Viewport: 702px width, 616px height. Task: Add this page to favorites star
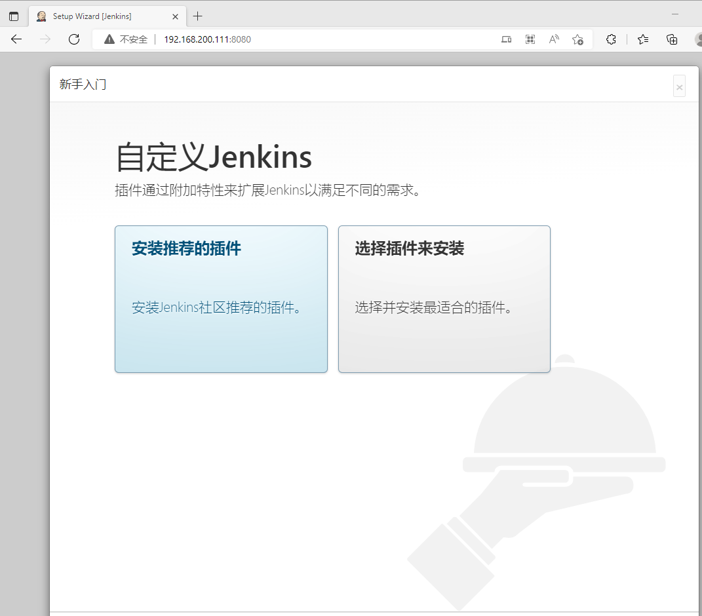(x=577, y=39)
